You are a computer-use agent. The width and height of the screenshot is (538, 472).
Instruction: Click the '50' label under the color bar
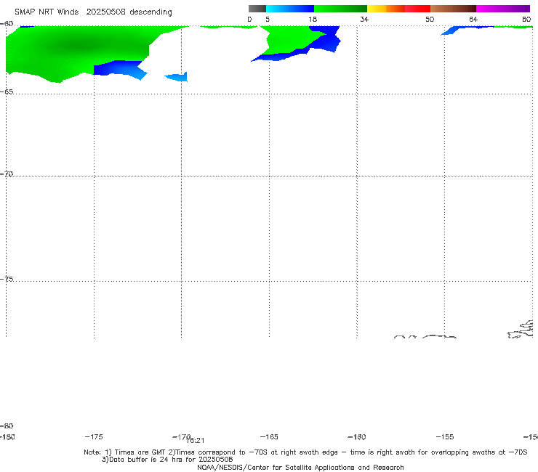[x=430, y=19]
